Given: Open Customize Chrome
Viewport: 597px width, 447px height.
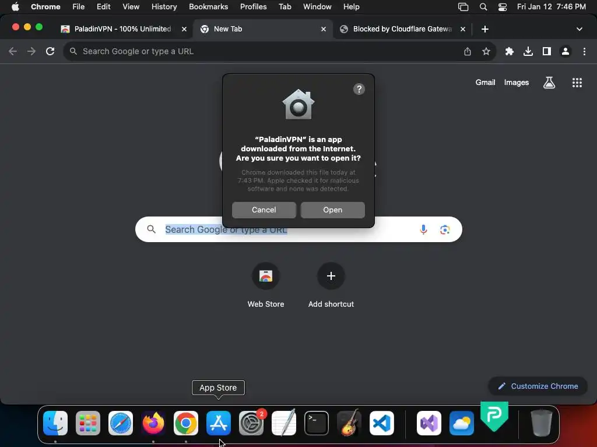Looking at the screenshot, I should tap(538, 386).
